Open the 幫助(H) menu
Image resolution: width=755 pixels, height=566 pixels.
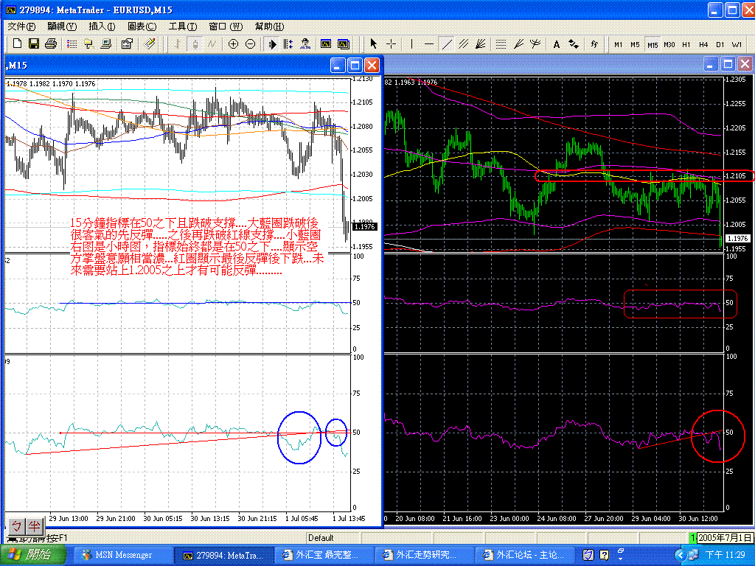270,26
